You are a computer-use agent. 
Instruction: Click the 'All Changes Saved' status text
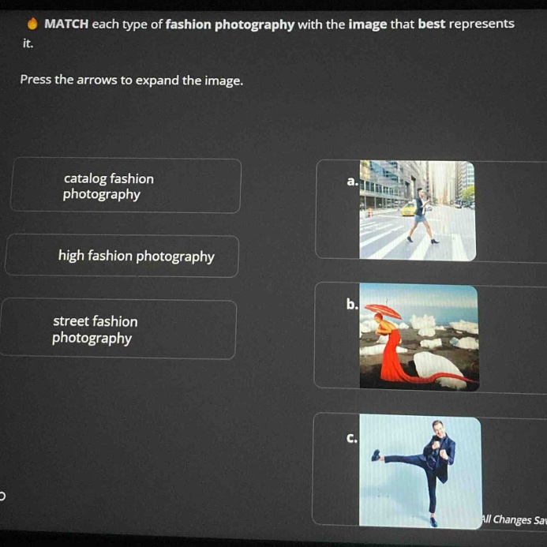tap(514, 520)
